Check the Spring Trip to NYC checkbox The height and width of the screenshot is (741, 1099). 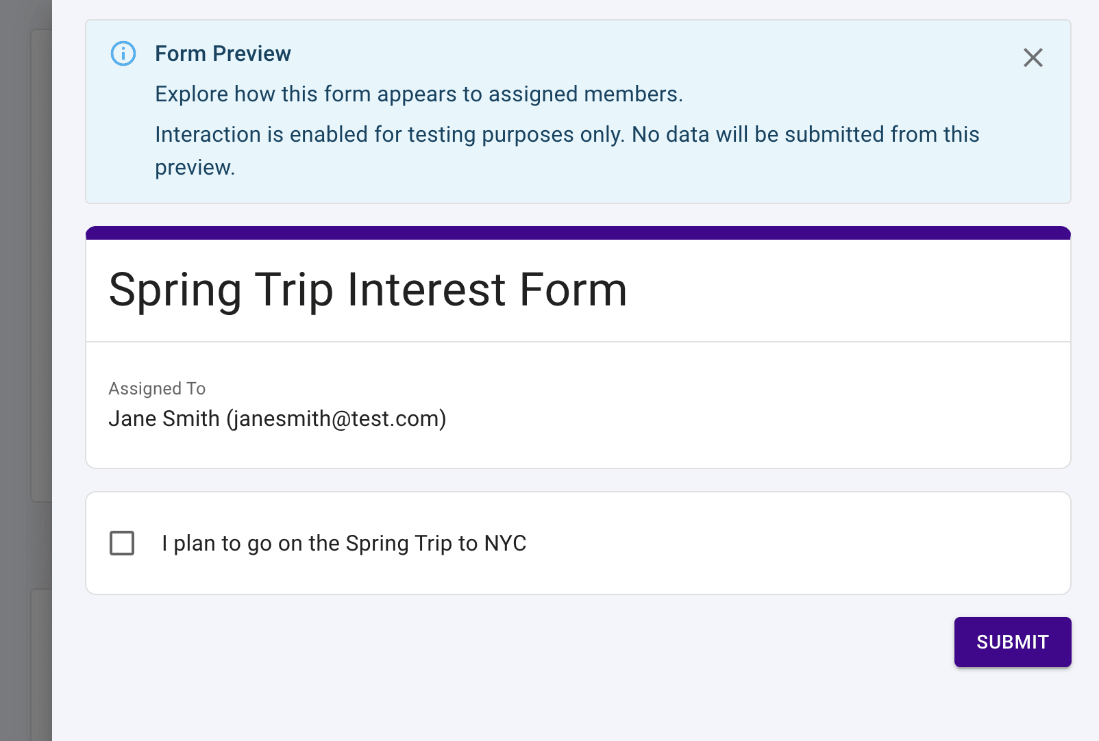pos(122,543)
